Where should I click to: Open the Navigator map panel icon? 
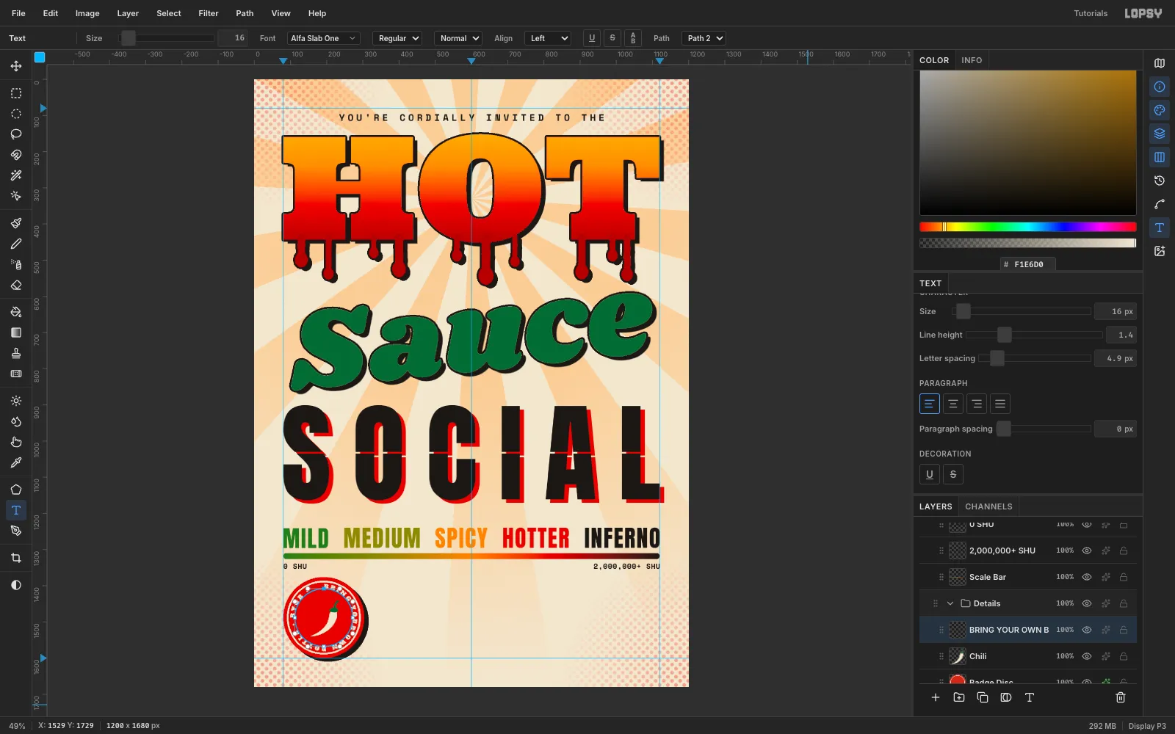1160,63
